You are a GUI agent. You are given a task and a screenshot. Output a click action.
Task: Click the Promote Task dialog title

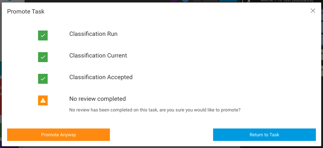pos(26,11)
